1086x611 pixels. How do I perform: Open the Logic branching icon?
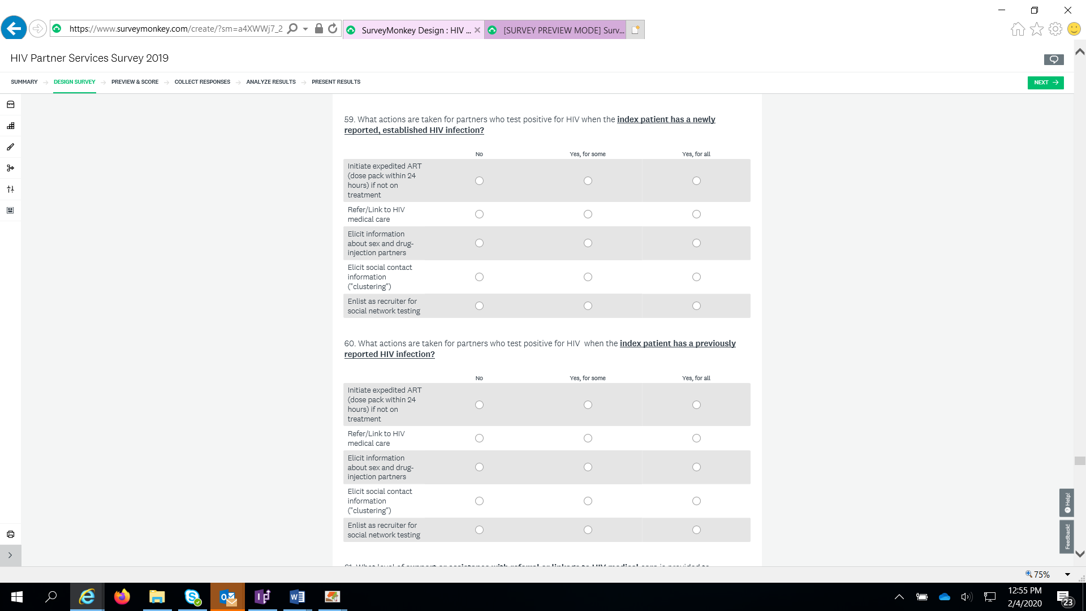10,168
